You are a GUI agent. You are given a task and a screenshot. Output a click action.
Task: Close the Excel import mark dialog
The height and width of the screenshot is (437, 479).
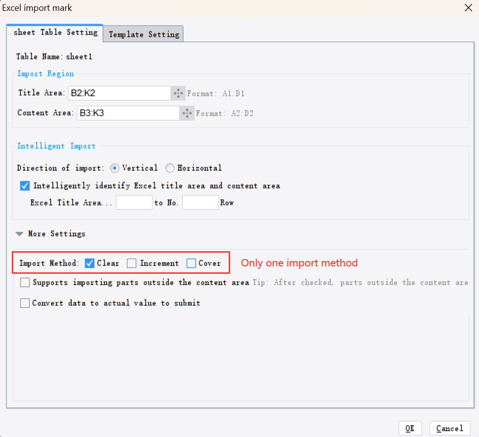click(468, 8)
